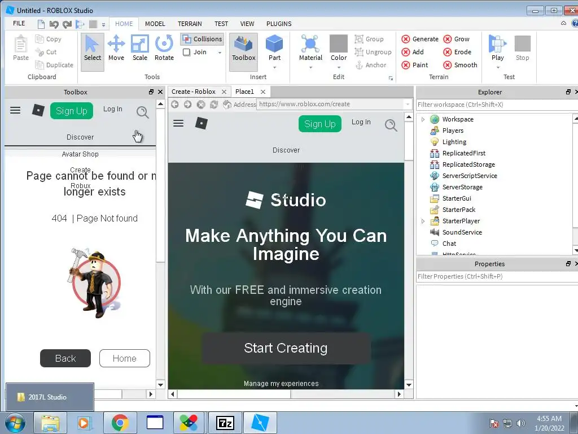578x434 pixels.
Task: Open the Join dropdown arrow
Action: [x=220, y=53]
